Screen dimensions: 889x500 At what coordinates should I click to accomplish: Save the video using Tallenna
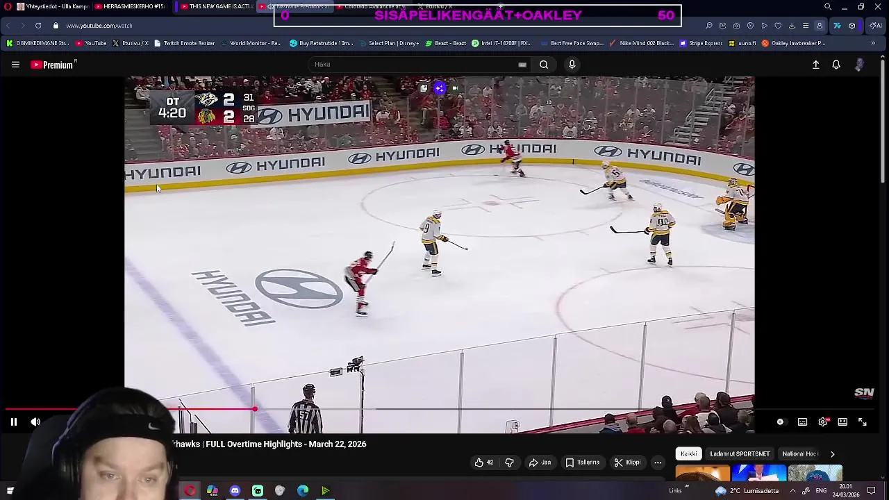(x=582, y=462)
